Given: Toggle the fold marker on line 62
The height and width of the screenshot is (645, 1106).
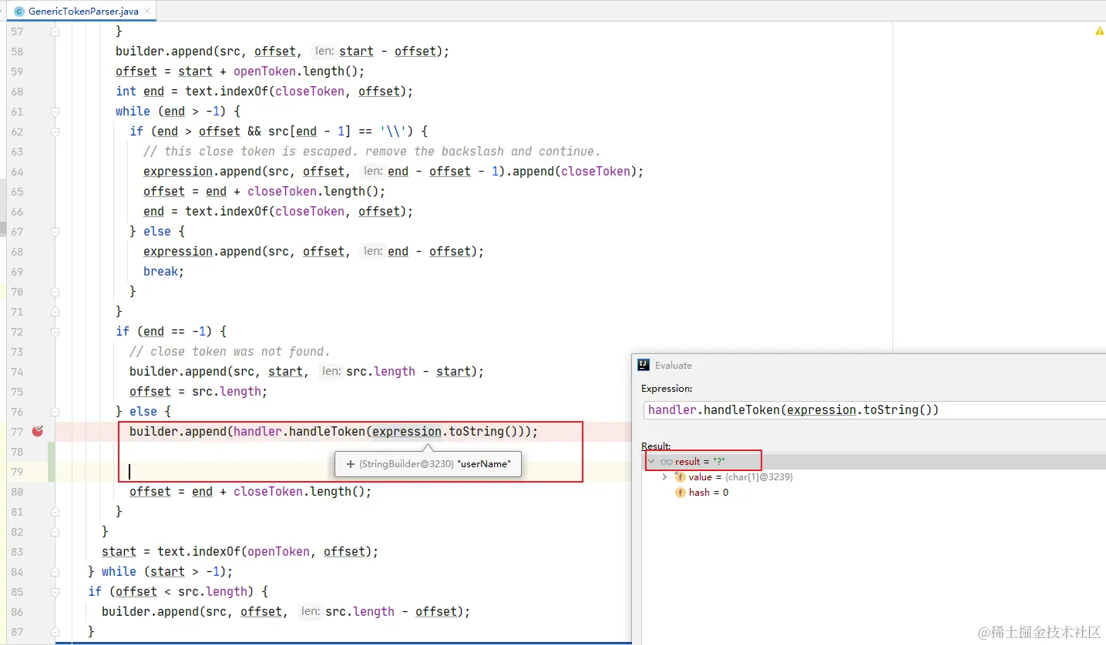Looking at the screenshot, I should pyautogui.click(x=55, y=132).
